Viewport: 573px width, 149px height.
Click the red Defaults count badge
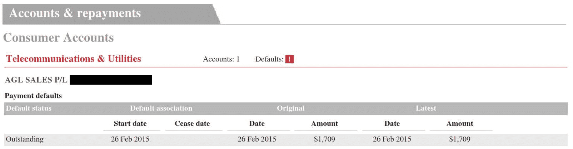[289, 59]
